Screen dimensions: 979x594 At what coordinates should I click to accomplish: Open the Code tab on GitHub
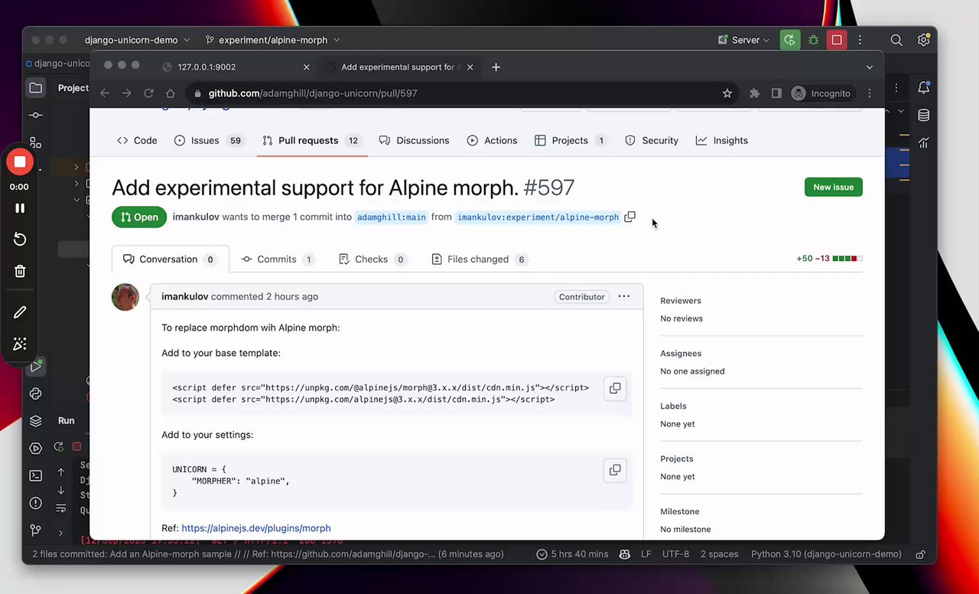coord(137,141)
